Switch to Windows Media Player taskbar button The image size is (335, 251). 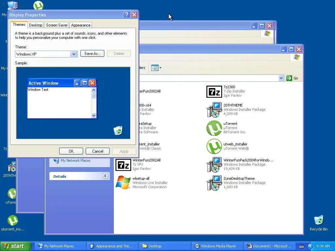[x=217, y=246]
